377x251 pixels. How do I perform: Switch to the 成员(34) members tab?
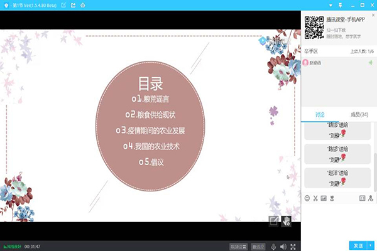[359, 115]
